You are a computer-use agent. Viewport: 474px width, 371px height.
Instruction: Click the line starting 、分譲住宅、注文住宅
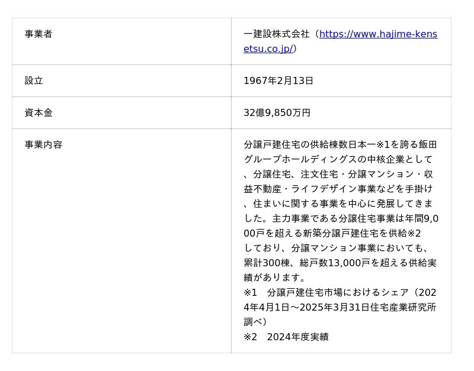pos(338,175)
